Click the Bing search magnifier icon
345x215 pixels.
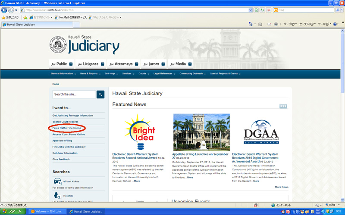click(338, 10)
